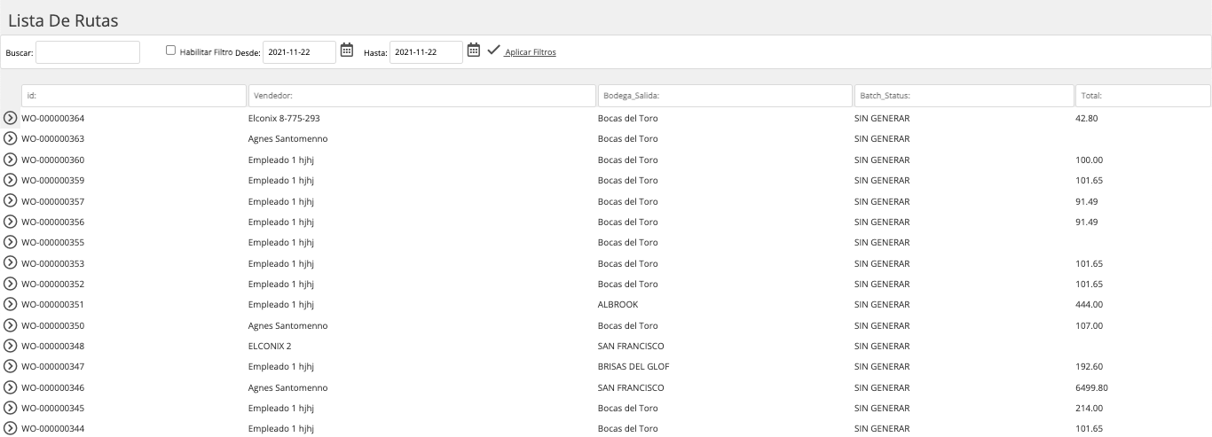Click total 42.80
1212x437 pixels.
[x=1087, y=118]
